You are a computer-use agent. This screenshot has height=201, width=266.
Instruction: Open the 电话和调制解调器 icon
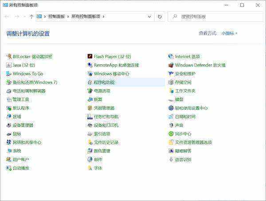[x=9, y=91]
